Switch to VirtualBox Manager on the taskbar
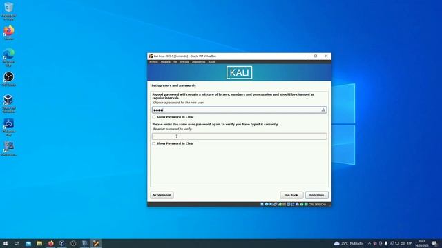 point(62,243)
